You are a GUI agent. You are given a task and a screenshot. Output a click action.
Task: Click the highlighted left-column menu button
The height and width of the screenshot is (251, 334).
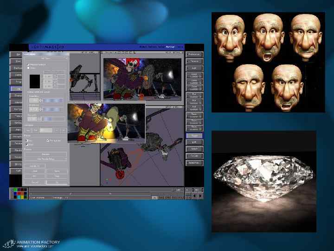[x=16, y=89]
